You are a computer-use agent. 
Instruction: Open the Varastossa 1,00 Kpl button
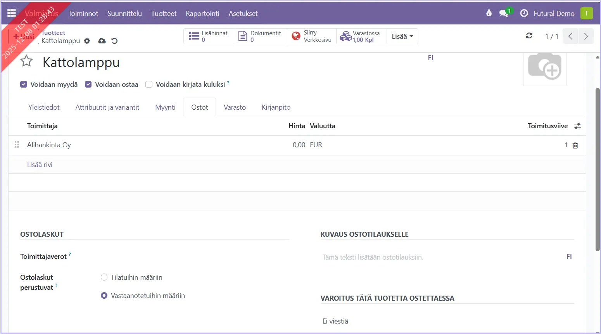[x=361, y=36]
